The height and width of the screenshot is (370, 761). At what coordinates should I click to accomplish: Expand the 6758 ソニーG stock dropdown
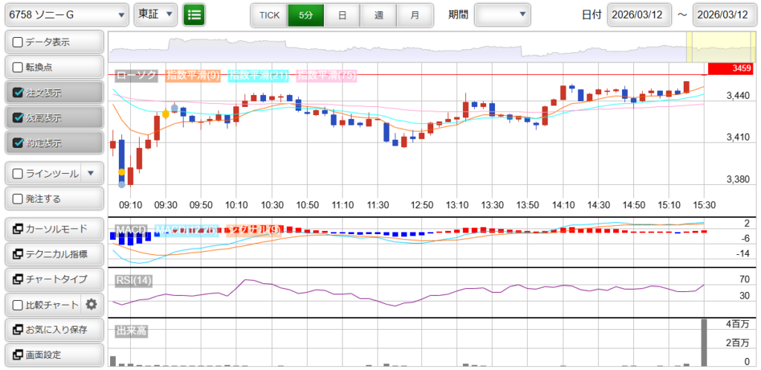[x=65, y=14]
